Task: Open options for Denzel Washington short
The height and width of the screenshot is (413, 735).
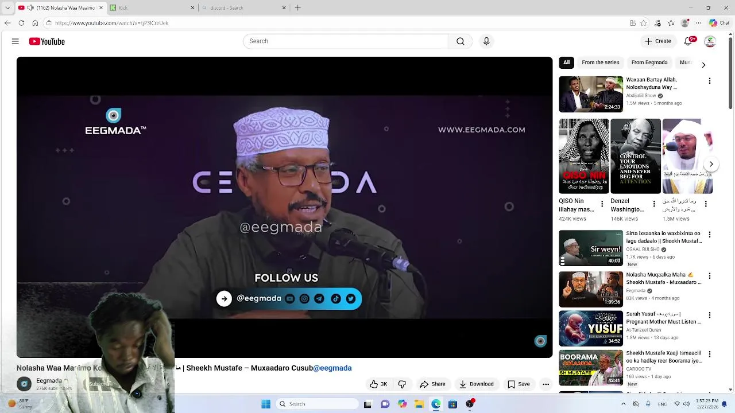Action: tap(653, 204)
